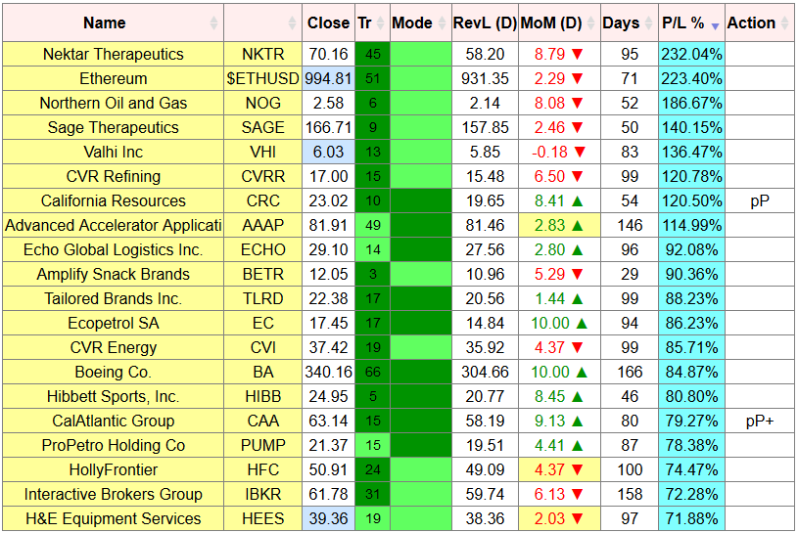Sort by the blank ticker column header
Viewport: 798px width, 533px height.
point(262,22)
